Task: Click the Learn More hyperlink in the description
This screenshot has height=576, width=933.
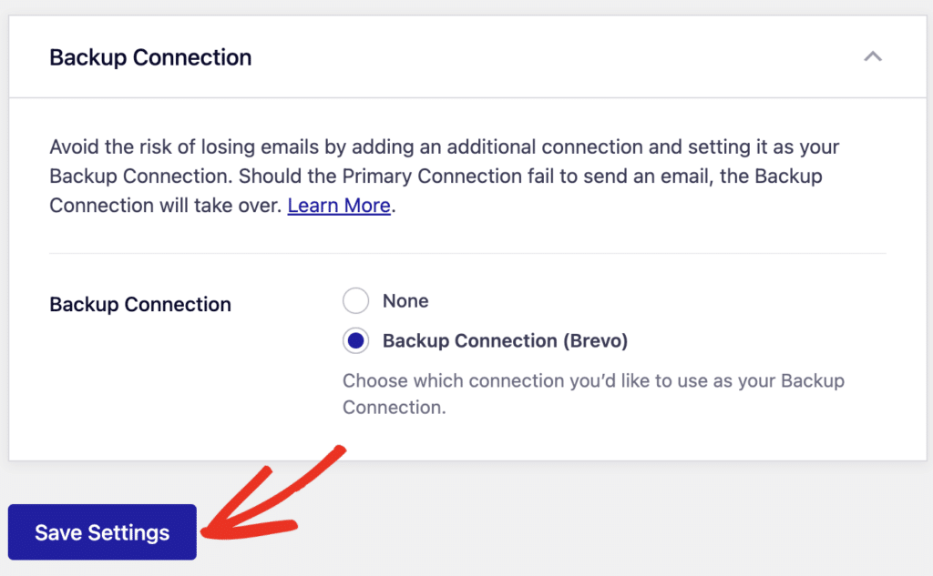Action: [338, 205]
